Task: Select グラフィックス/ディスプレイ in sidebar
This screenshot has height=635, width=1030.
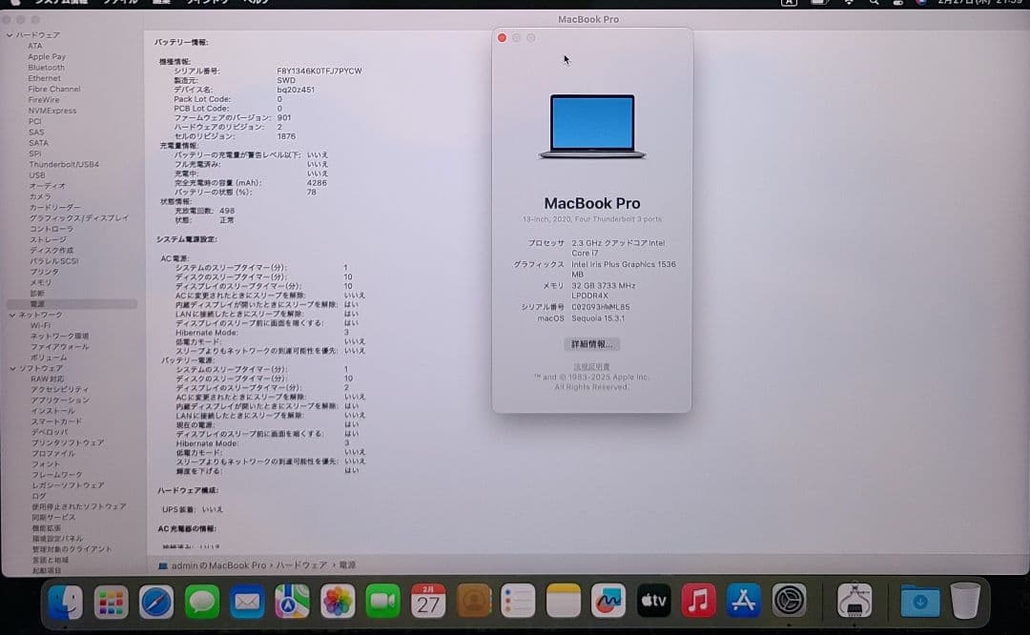Action: tap(79, 218)
